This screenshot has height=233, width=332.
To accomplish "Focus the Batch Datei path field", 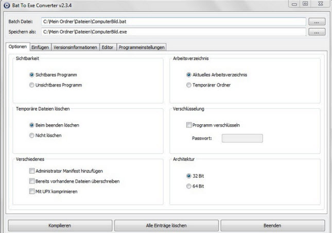I will [x=173, y=22].
